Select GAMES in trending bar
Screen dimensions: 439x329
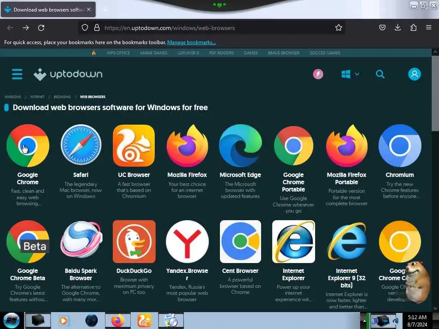point(250,53)
